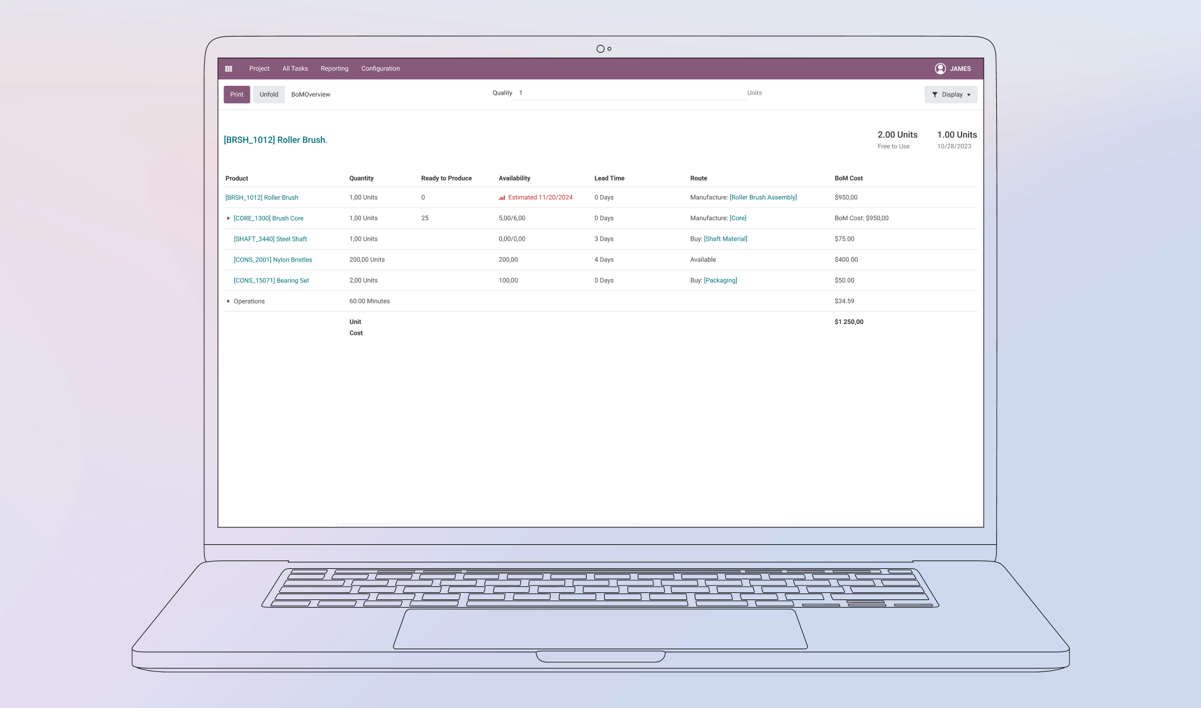Open the All Tasks menu
1201x708 pixels.
[x=295, y=69]
